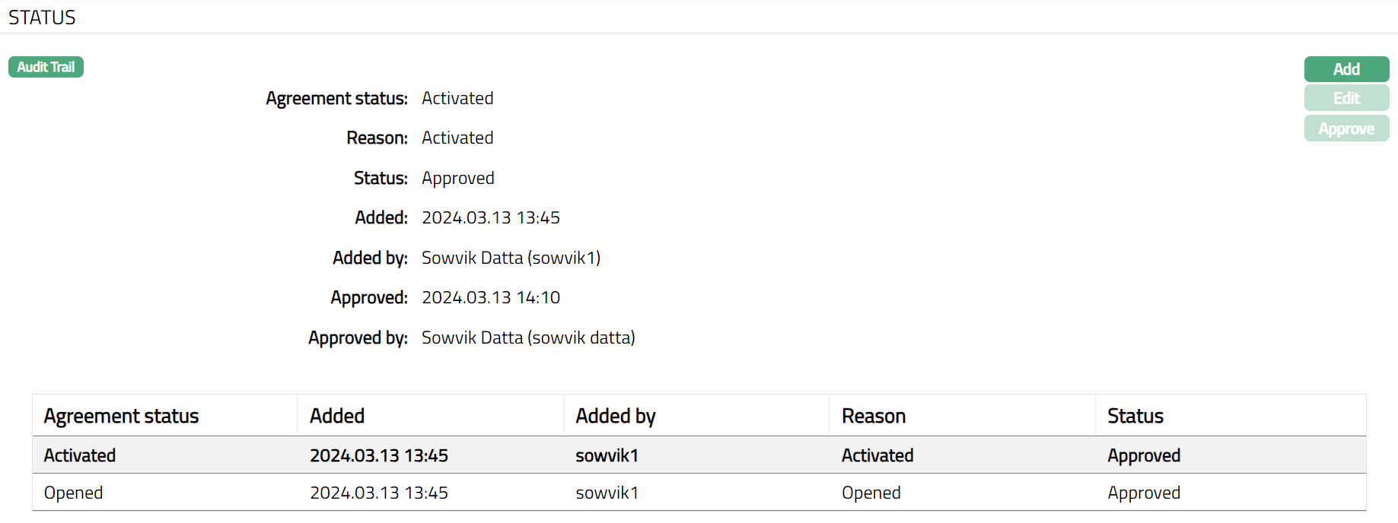Select the Activated row in the table
This screenshot has width=1398, height=523.
click(80, 455)
